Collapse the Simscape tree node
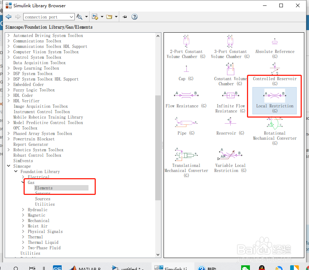The height and width of the screenshot is (270, 309). (x=8, y=166)
